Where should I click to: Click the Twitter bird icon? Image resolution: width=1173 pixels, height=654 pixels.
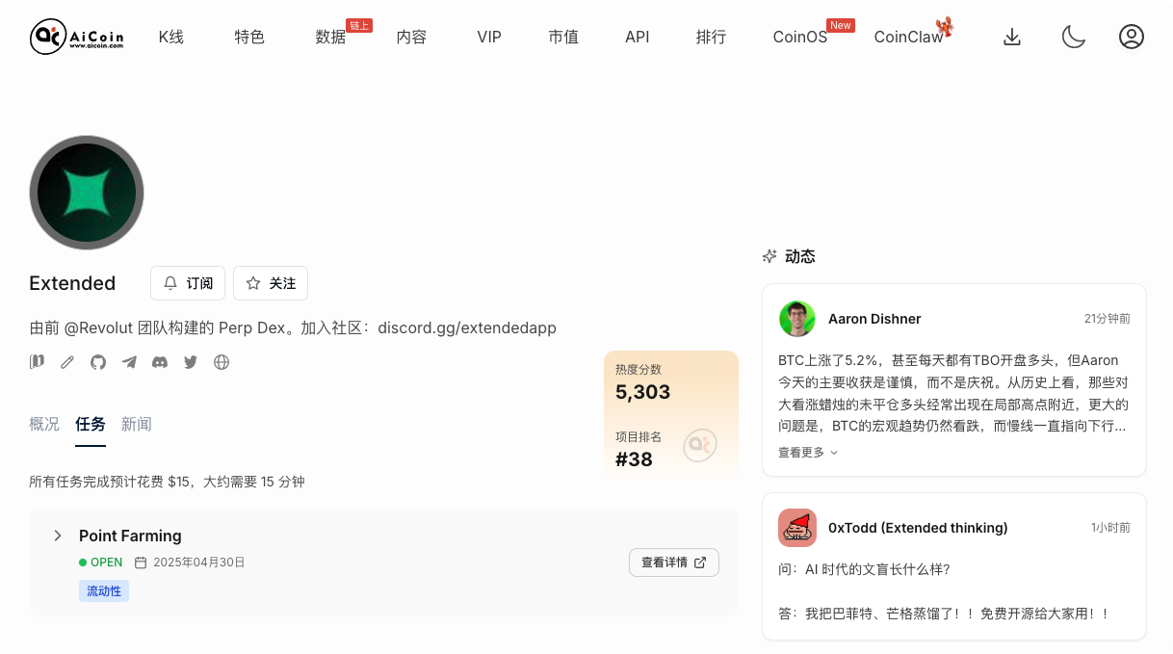tap(190, 362)
